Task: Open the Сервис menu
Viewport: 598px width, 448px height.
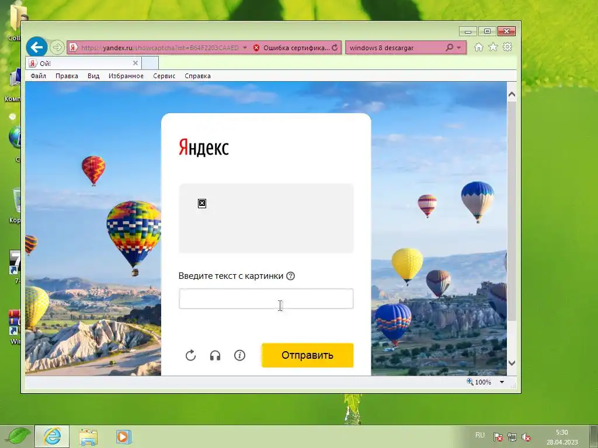Action: tap(164, 76)
